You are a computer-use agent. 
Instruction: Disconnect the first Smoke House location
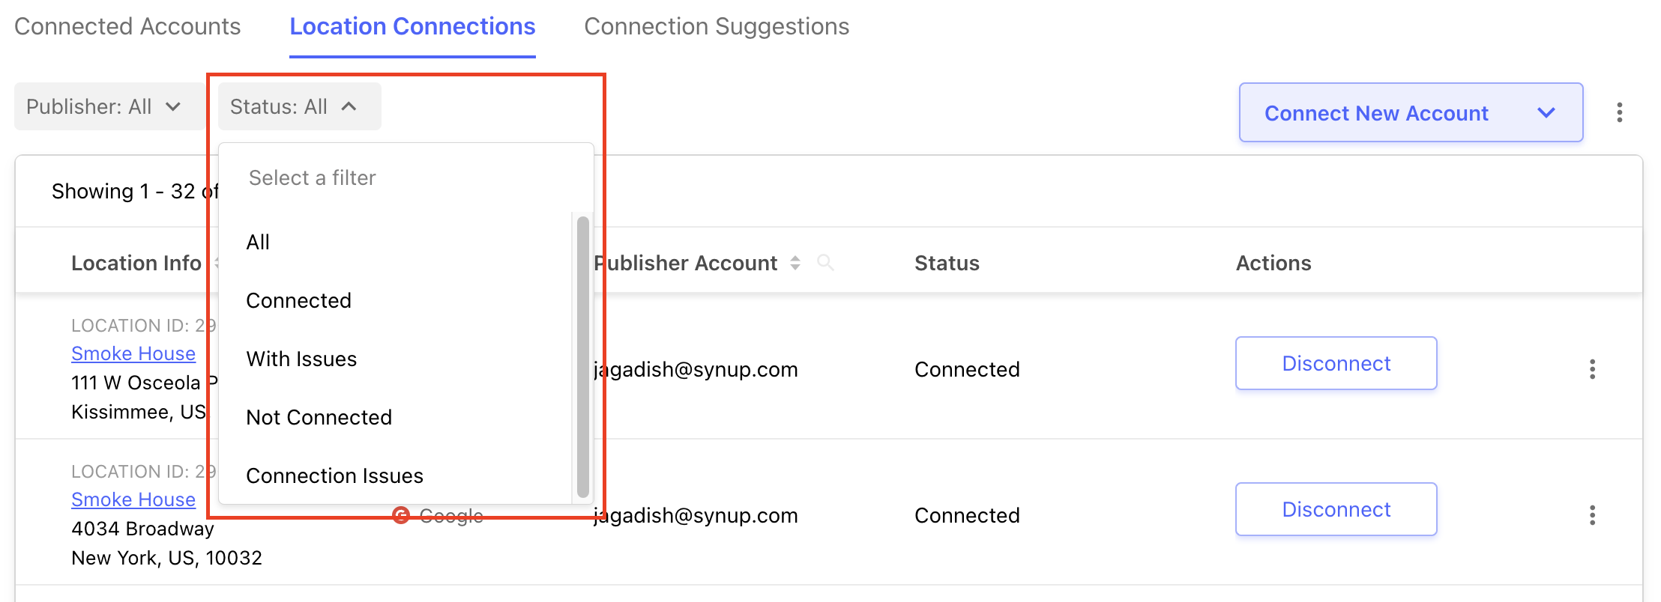tap(1336, 363)
